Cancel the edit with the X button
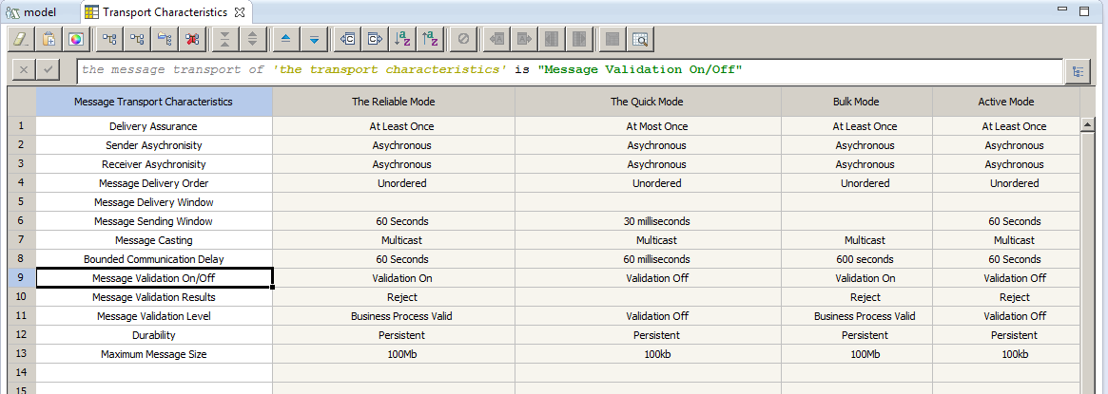This screenshot has height=394, width=1108. [24, 69]
